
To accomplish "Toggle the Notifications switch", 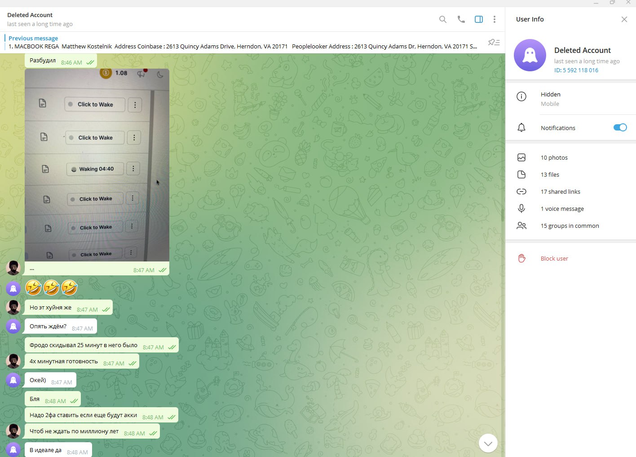I will (x=620, y=127).
